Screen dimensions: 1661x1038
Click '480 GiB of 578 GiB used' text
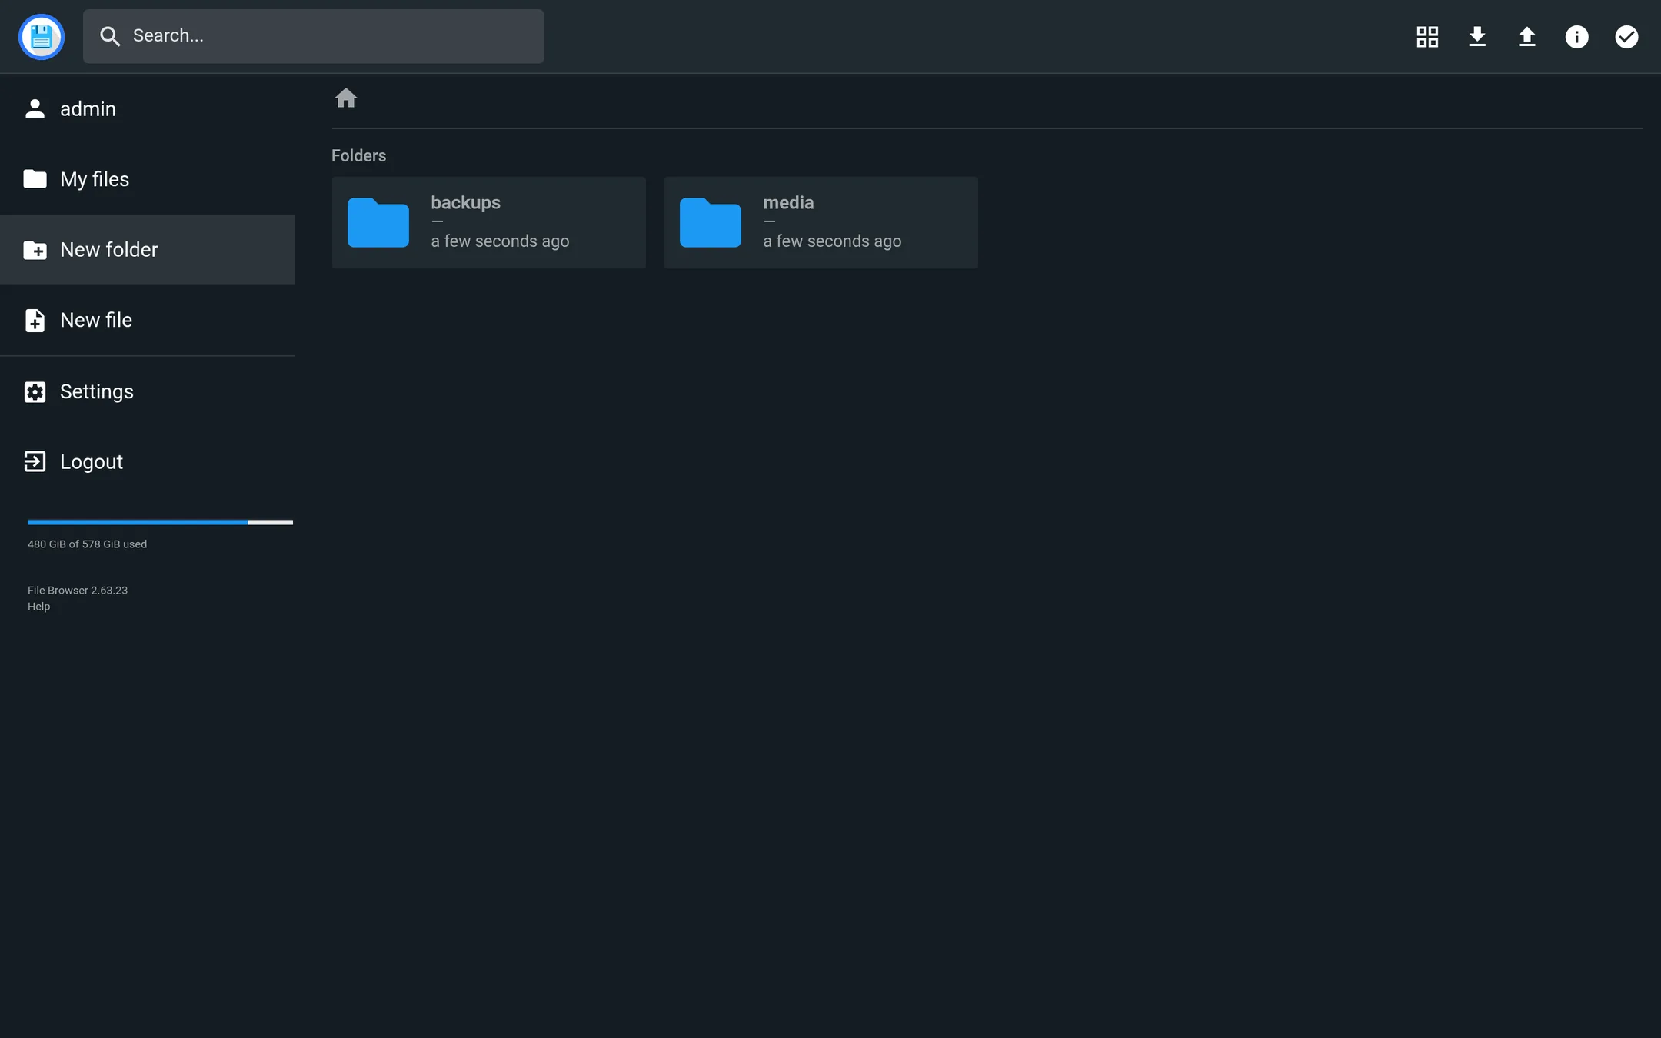point(87,544)
